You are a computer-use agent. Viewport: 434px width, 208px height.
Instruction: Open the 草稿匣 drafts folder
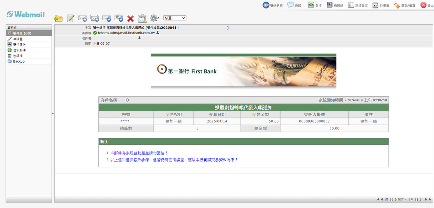(x=29, y=39)
